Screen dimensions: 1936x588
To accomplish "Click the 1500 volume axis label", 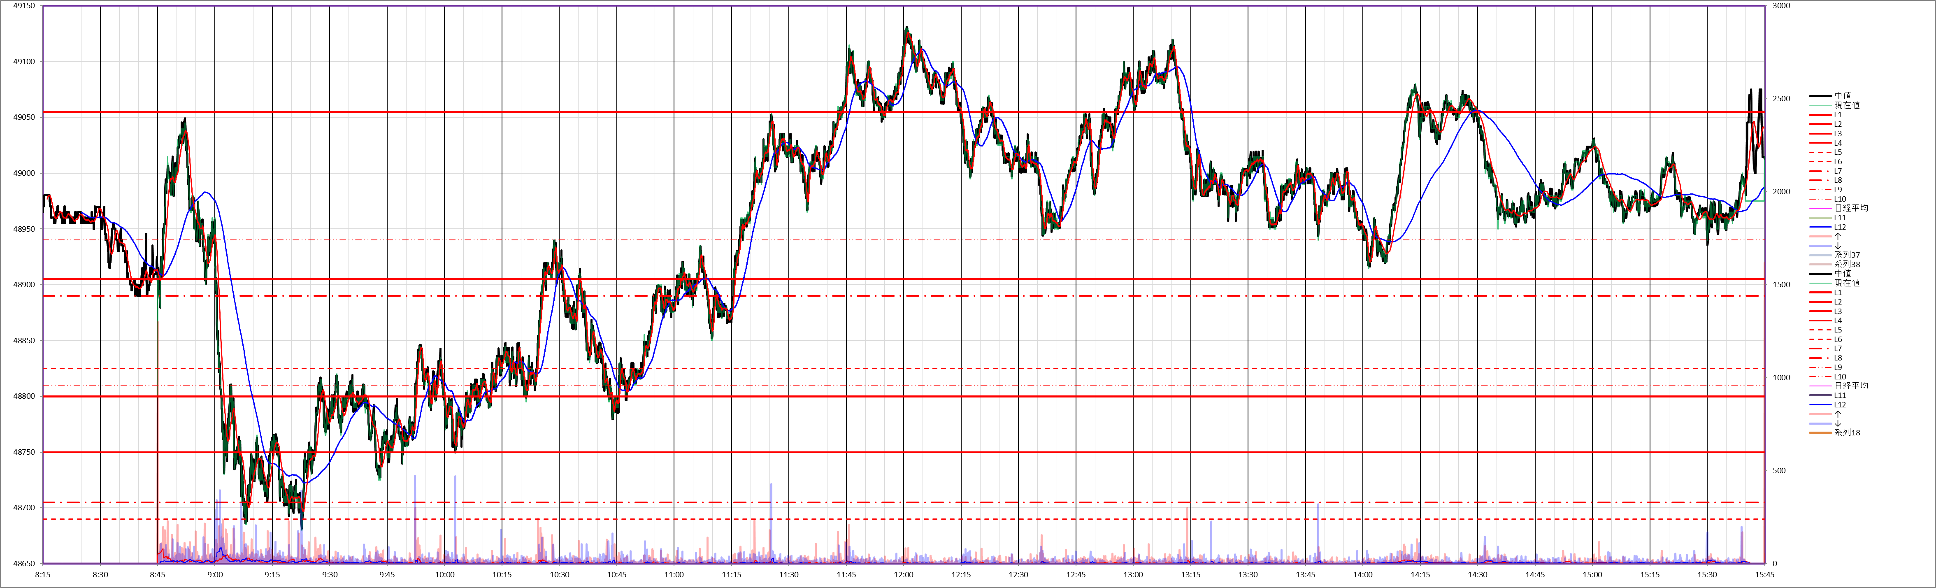I will pyautogui.click(x=1781, y=285).
